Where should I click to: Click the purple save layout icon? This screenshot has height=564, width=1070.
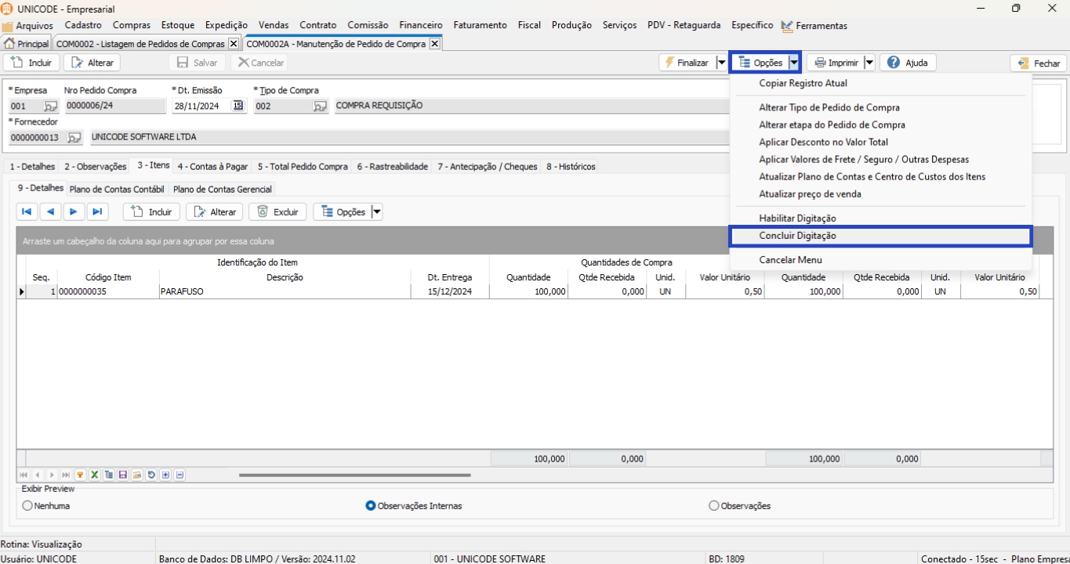[123, 475]
